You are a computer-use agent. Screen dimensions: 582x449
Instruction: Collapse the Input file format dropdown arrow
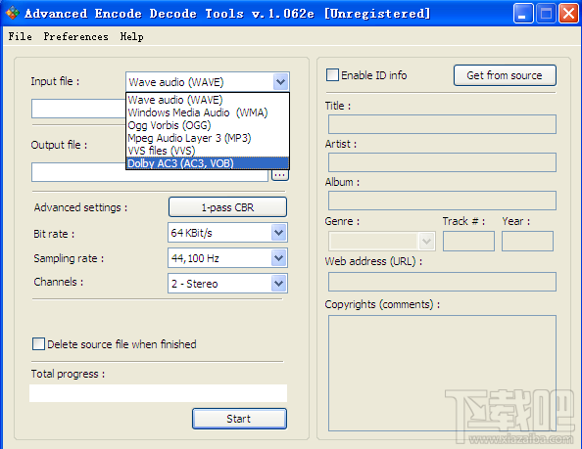(x=280, y=82)
